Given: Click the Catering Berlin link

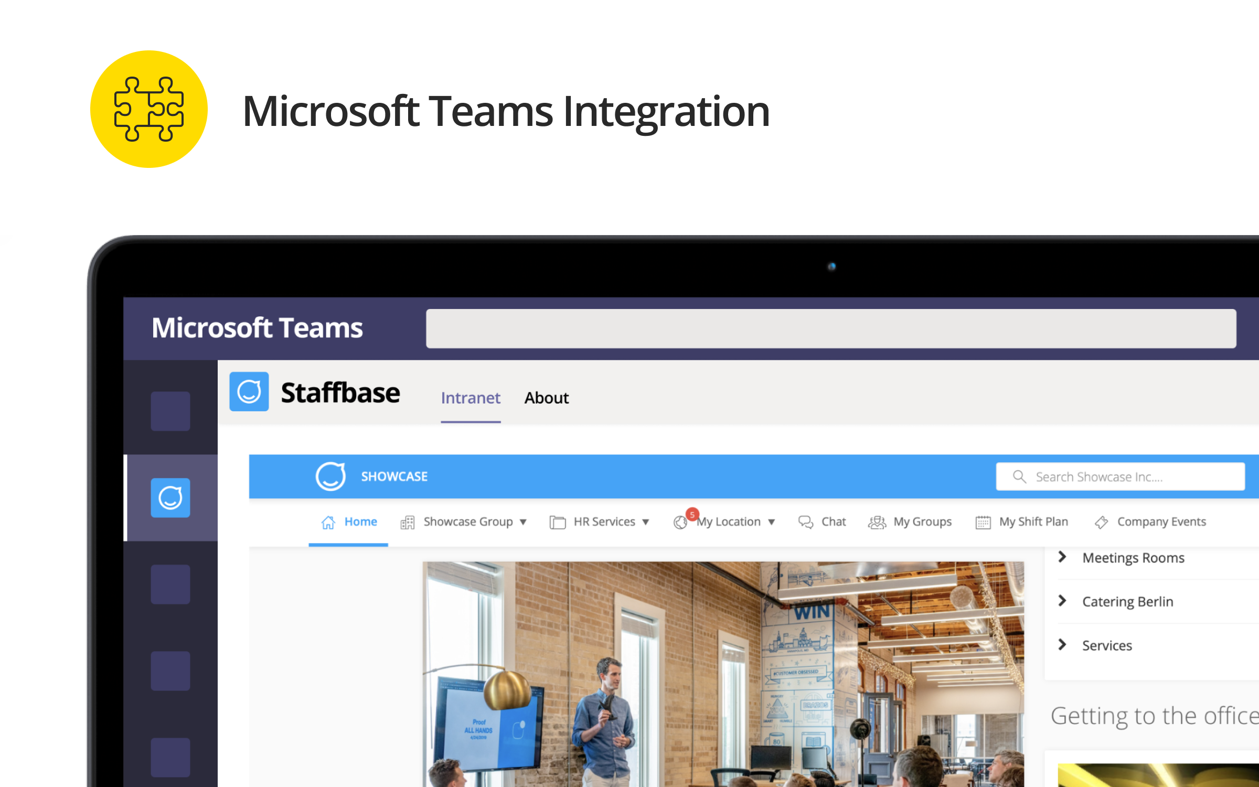Looking at the screenshot, I should [1128, 602].
